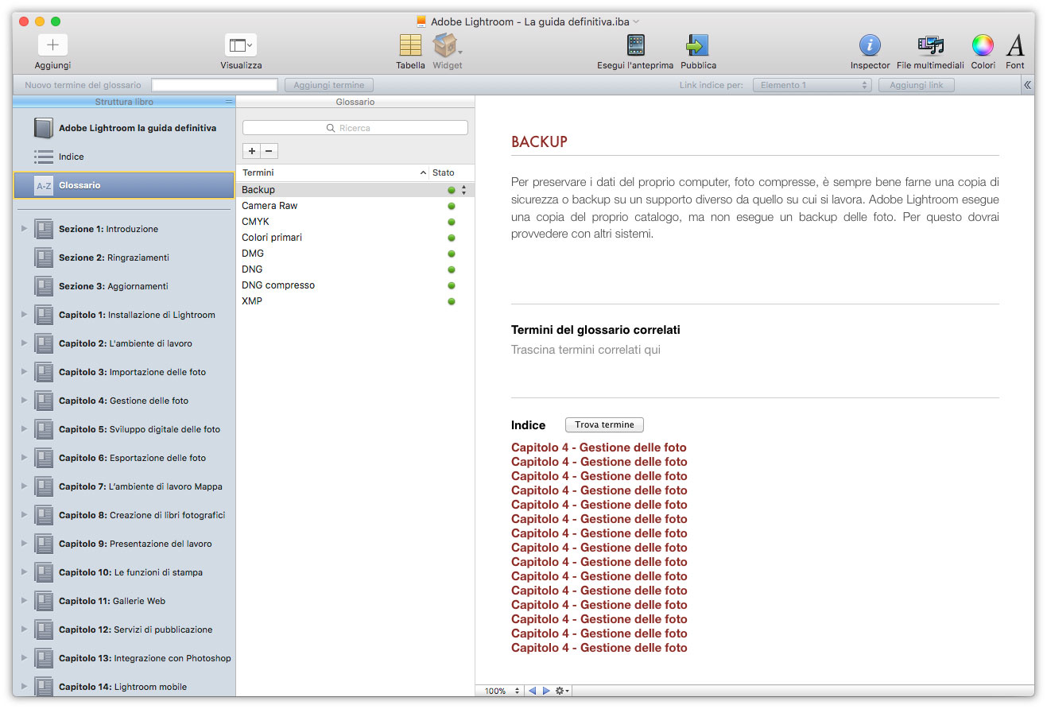Viewport: 1047px width, 709px height.
Task: Add a glossary term with plus button
Action: (x=251, y=151)
